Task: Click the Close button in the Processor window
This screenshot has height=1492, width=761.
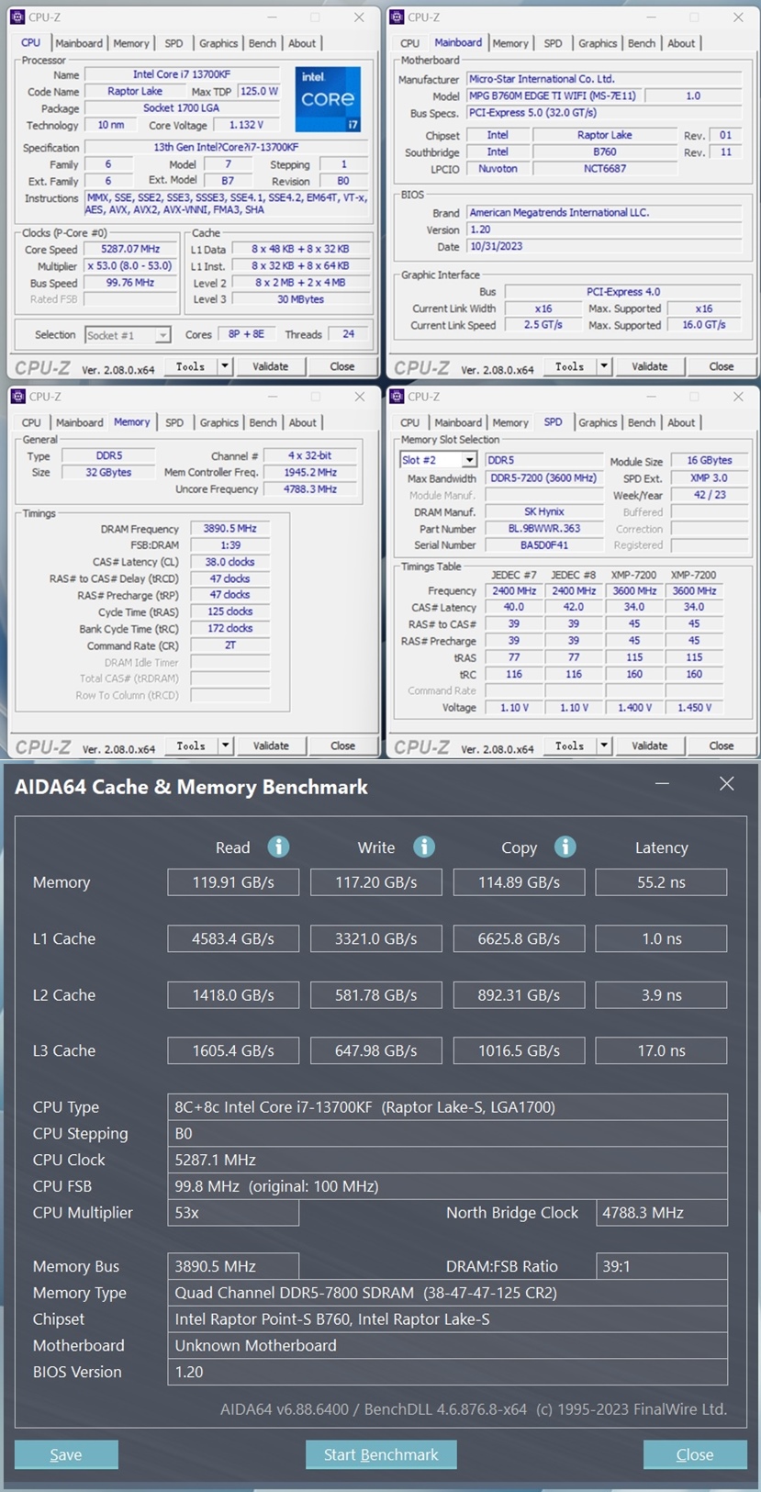Action: click(342, 366)
